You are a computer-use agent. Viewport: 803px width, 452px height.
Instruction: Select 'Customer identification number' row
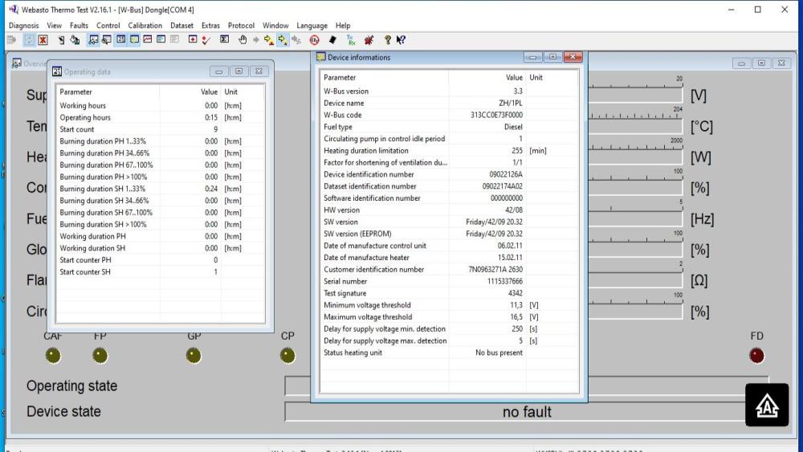coord(449,269)
